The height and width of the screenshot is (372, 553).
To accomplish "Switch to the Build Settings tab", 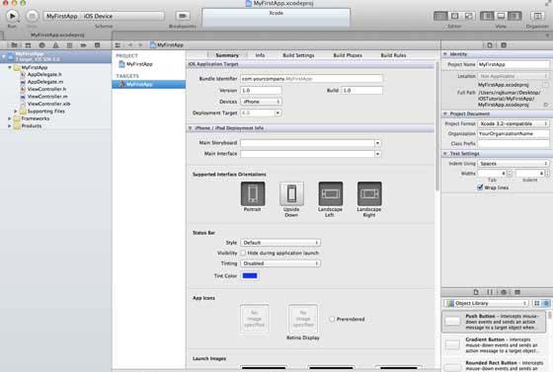I will point(298,55).
